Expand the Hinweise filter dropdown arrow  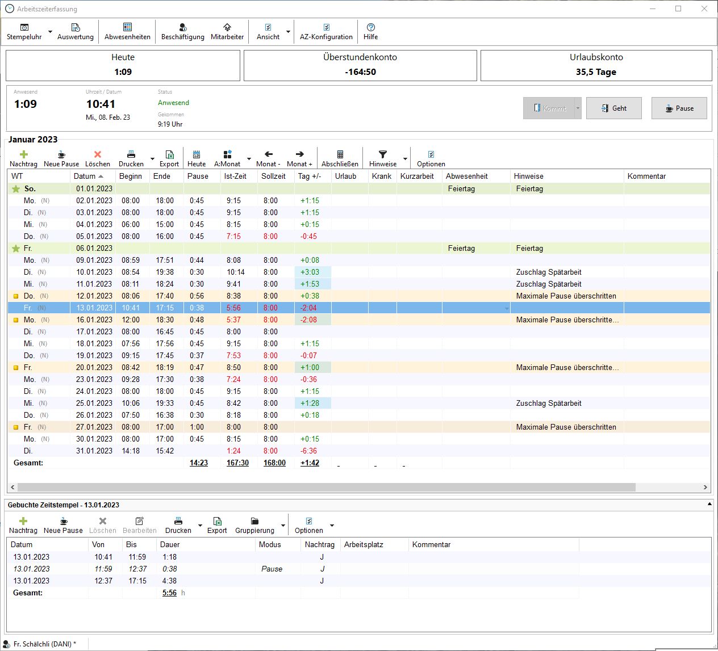click(x=405, y=159)
